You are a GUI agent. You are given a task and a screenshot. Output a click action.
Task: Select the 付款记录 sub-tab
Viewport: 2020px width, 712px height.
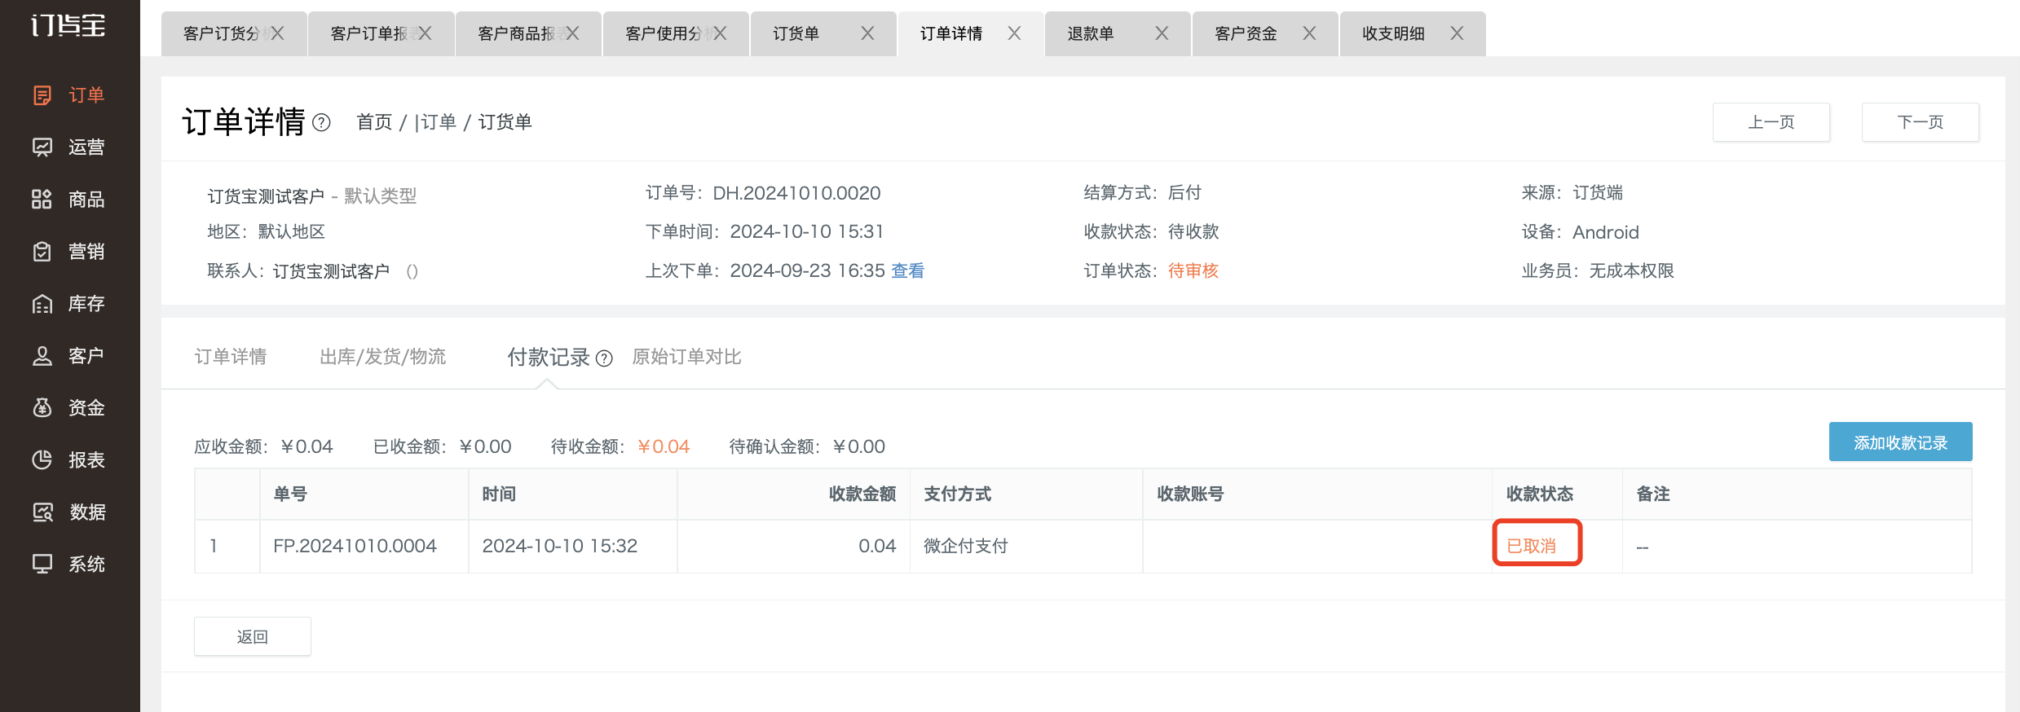(x=549, y=358)
